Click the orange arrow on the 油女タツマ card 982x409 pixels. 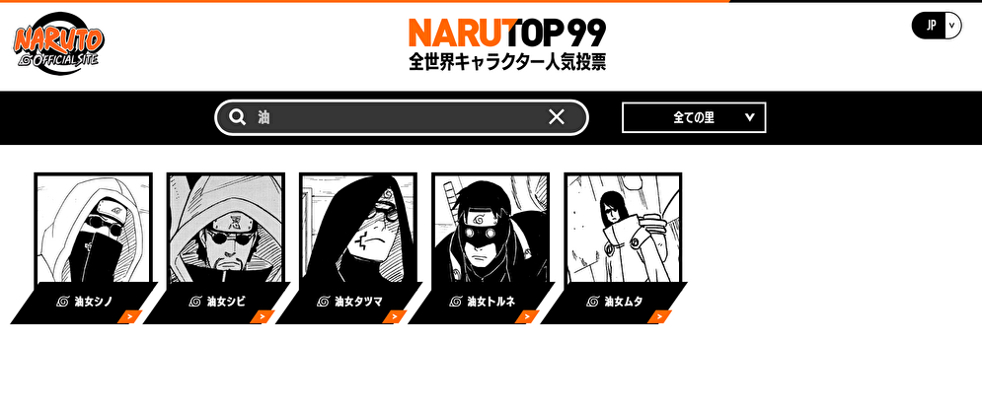(395, 317)
